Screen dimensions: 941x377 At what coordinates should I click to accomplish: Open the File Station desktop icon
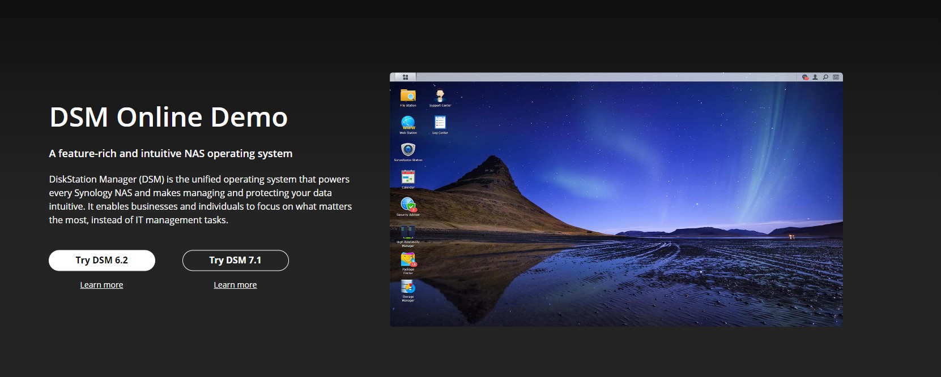(x=408, y=97)
